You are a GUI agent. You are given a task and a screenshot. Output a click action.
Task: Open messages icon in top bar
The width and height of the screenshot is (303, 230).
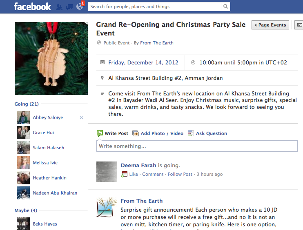pos(69,7)
